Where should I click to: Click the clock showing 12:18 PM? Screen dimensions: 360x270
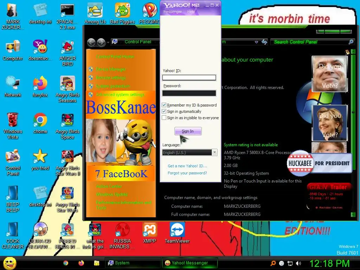tap(329, 263)
